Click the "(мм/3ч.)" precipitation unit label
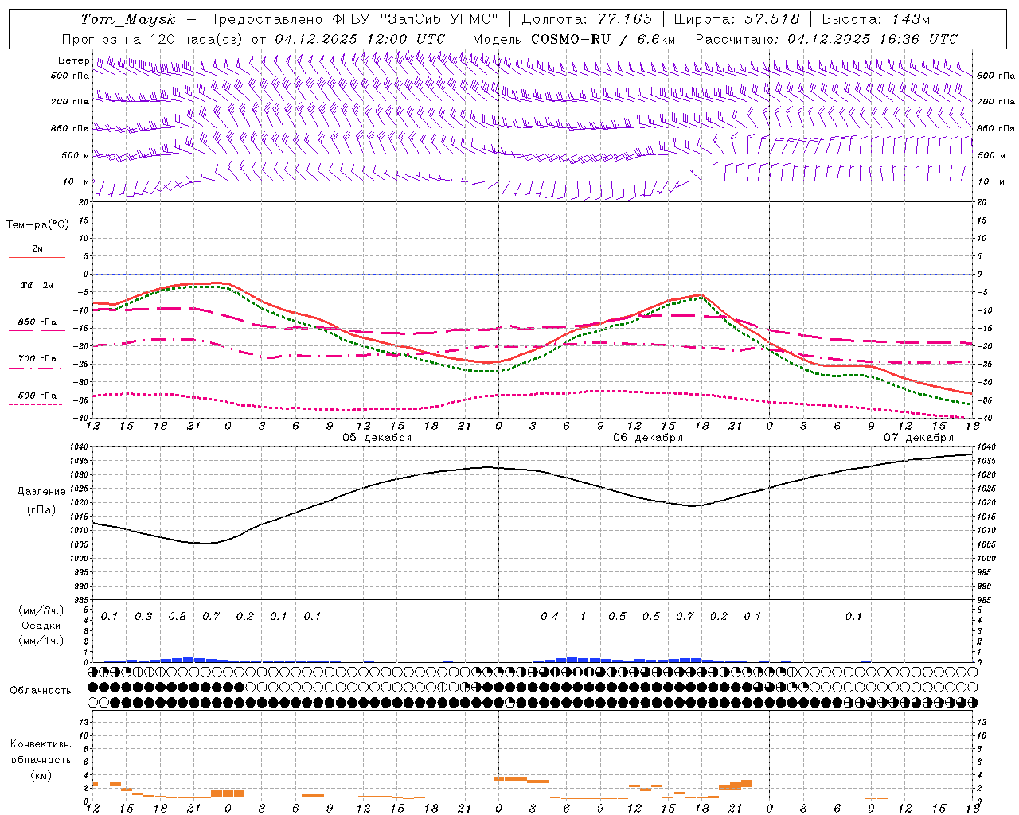The height and width of the screenshot is (815, 1019). pyautogui.click(x=41, y=610)
